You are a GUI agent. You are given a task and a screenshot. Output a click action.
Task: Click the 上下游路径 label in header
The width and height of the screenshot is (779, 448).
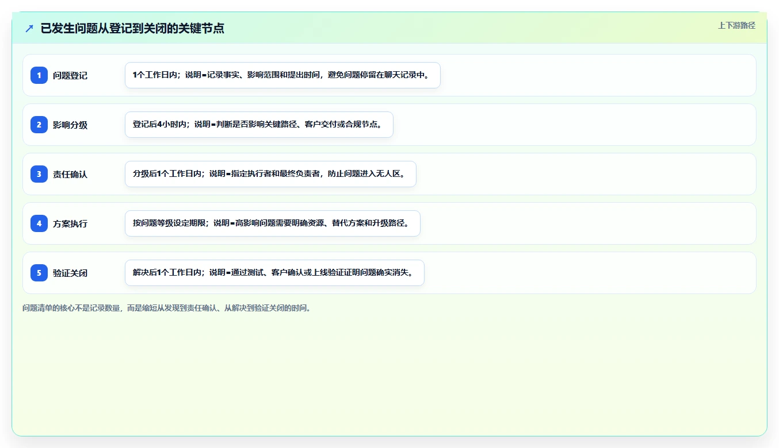736,25
